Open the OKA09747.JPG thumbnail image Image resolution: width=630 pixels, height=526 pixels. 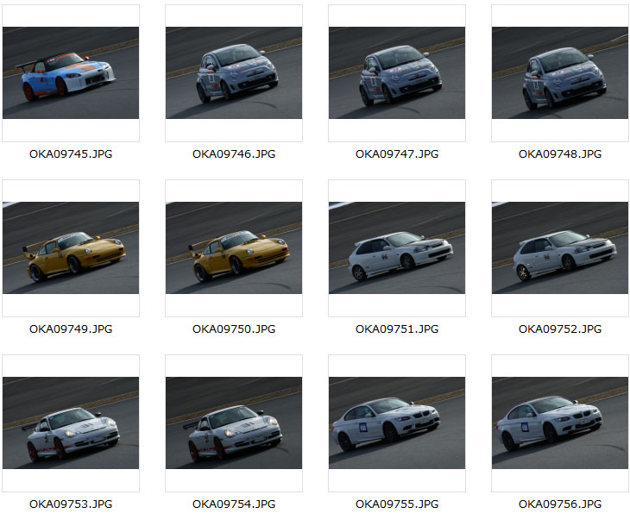click(397, 72)
